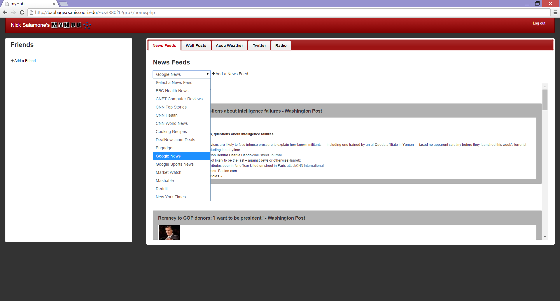Click the feed scrollbar thumb
The image size is (560, 301).
coord(545,100)
